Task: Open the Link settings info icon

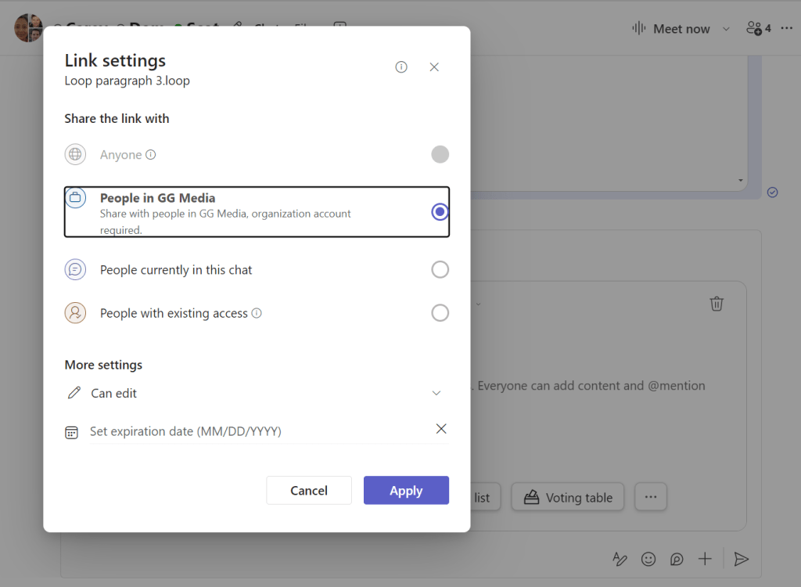Action: pyautogui.click(x=401, y=67)
